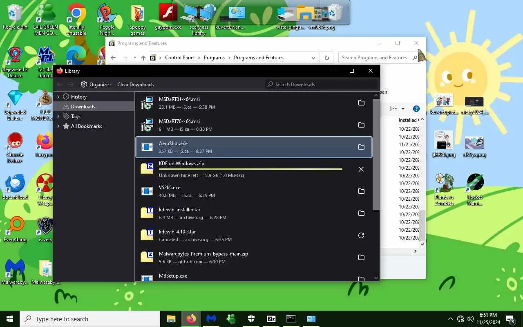Click Control Panel in the breadcrumb path

tap(180, 58)
